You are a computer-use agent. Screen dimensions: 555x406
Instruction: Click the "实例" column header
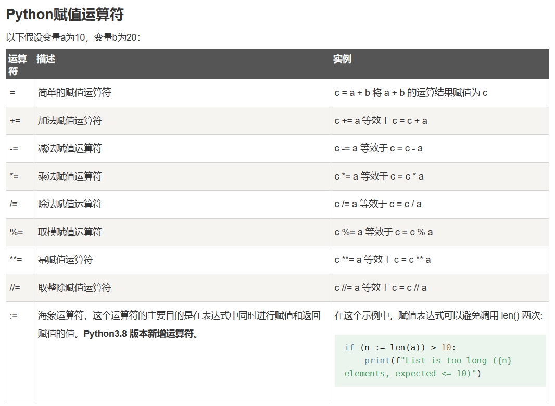[x=342, y=59]
